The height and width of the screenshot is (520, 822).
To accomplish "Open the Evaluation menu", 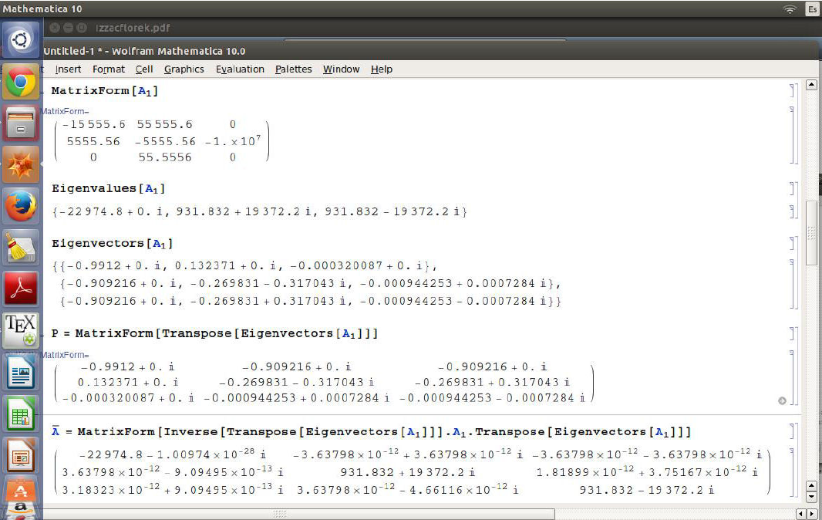I will coord(240,69).
